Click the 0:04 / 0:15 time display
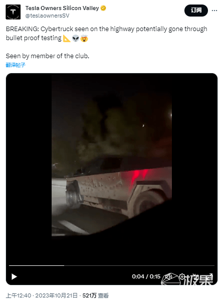This screenshot has height=303, width=223. point(146,276)
